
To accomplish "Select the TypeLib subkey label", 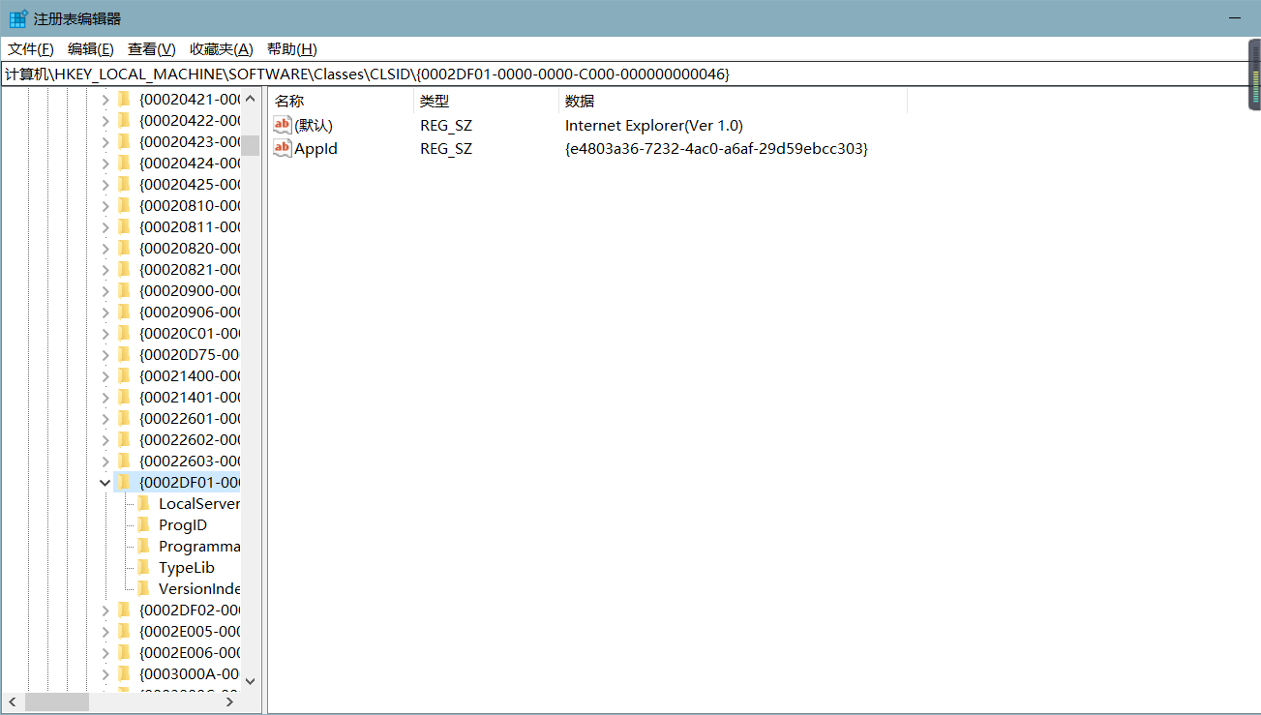I will (187, 567).
